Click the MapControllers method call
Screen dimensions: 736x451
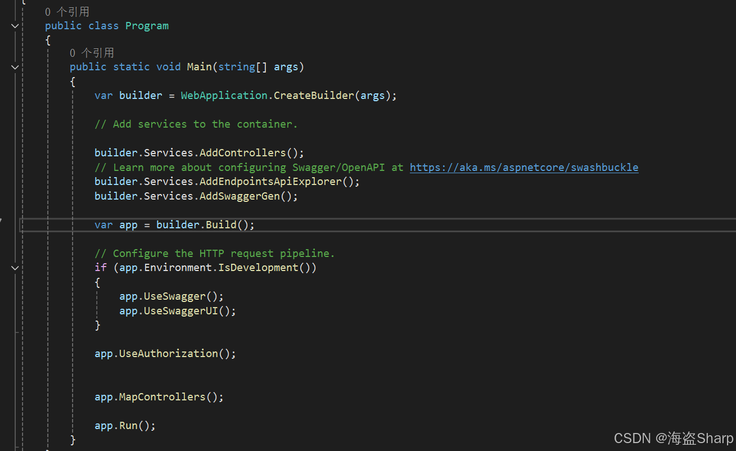click(162, 397)
